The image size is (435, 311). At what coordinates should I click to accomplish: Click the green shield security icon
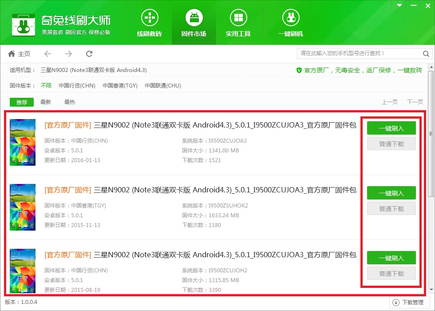[x=299, y=70]
